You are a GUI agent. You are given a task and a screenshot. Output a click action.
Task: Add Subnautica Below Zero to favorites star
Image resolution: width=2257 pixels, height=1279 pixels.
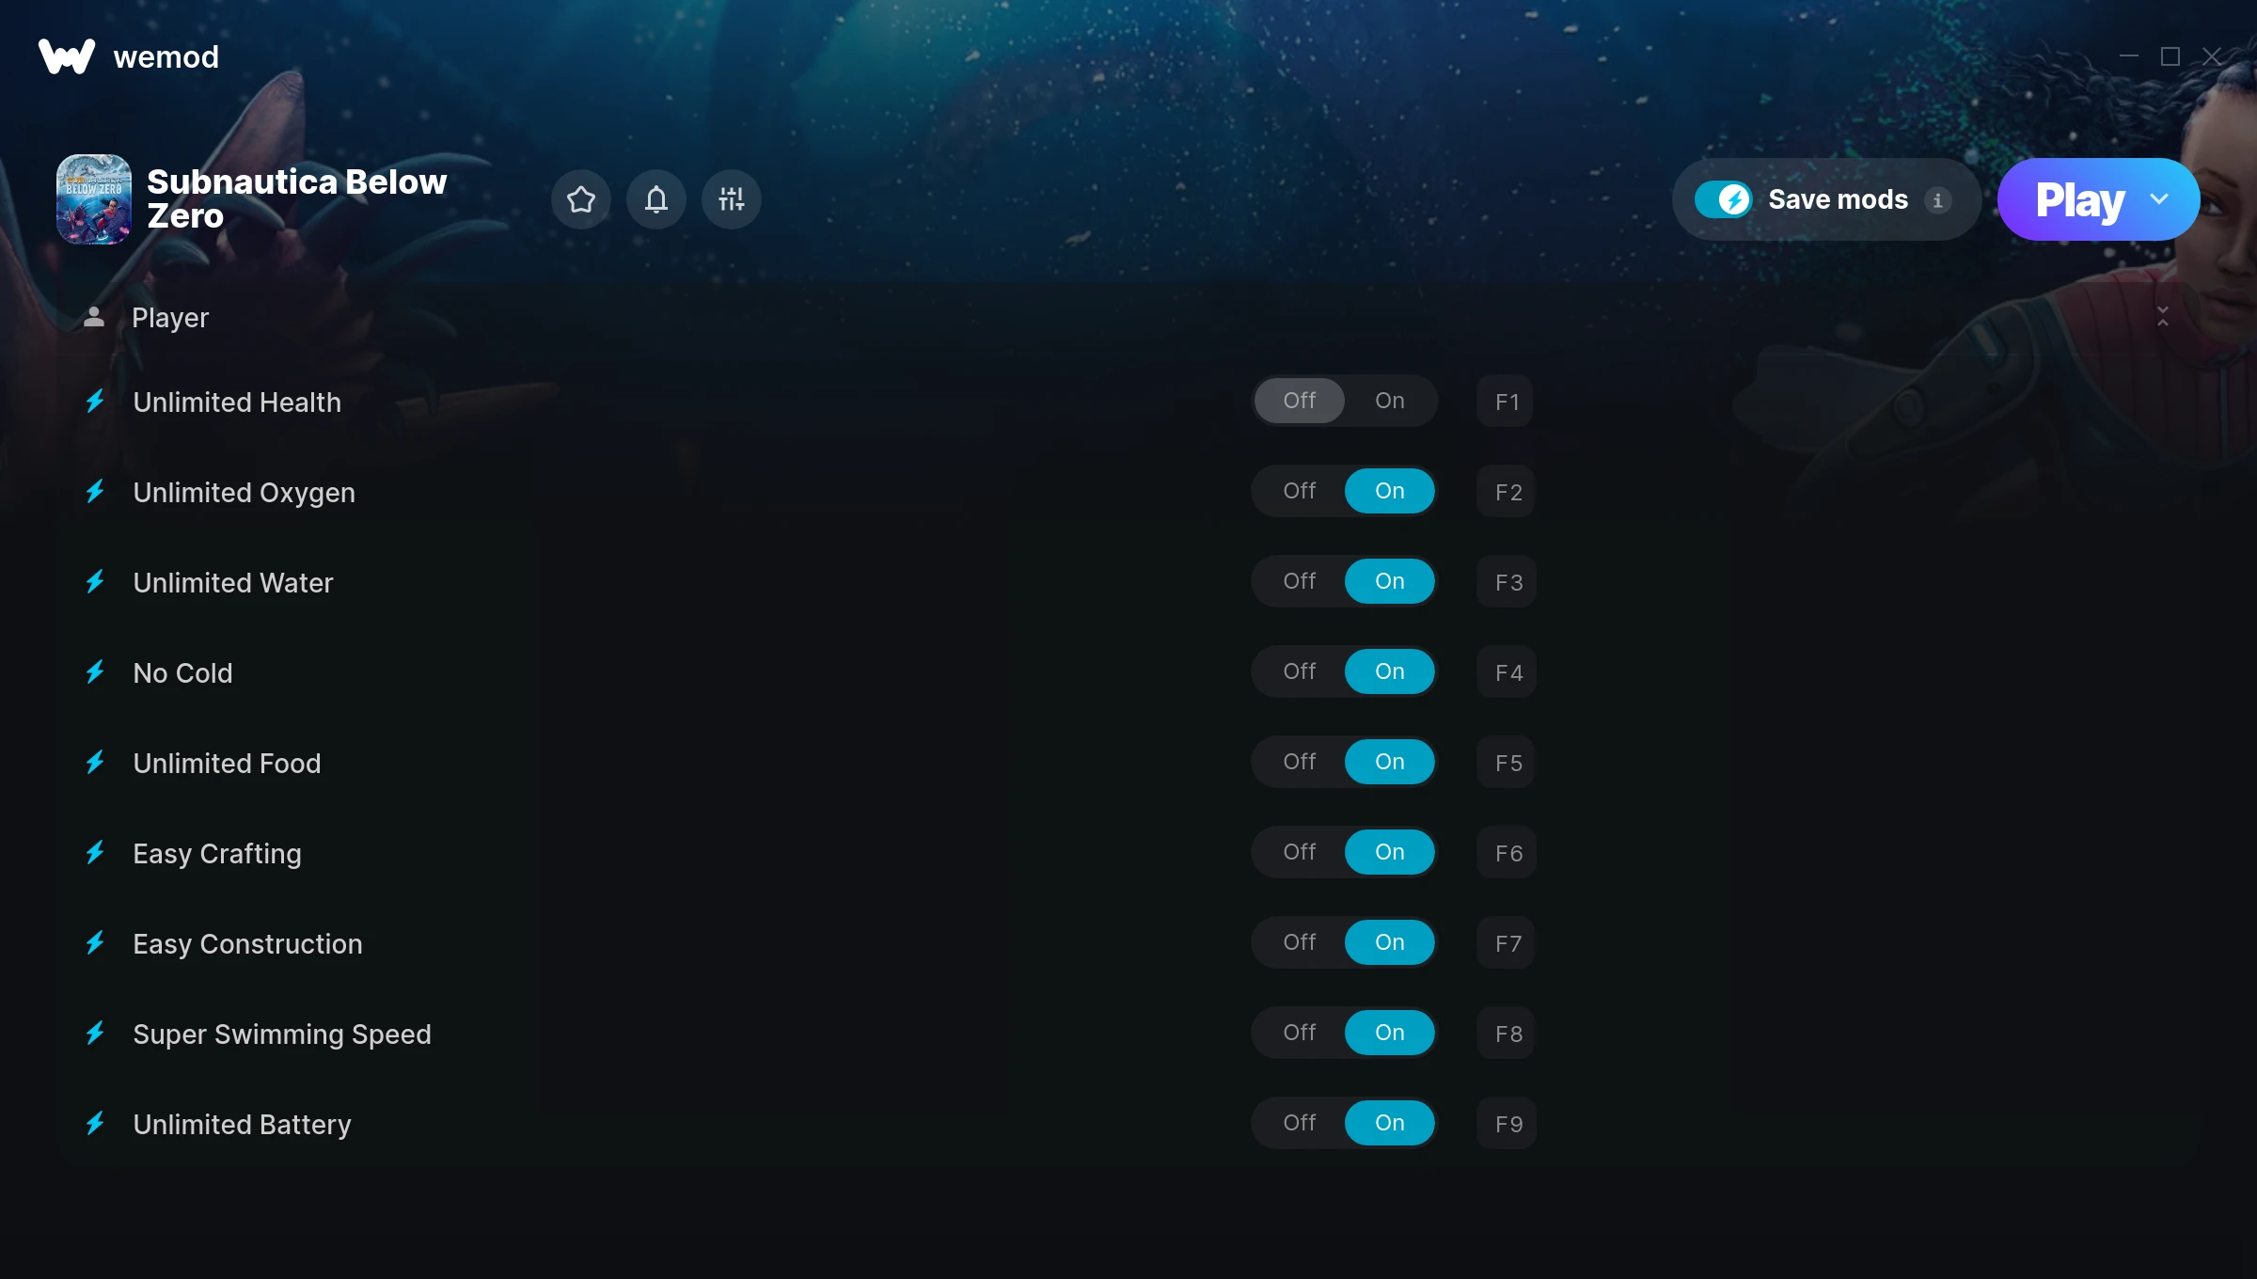(x=581, y=199)
